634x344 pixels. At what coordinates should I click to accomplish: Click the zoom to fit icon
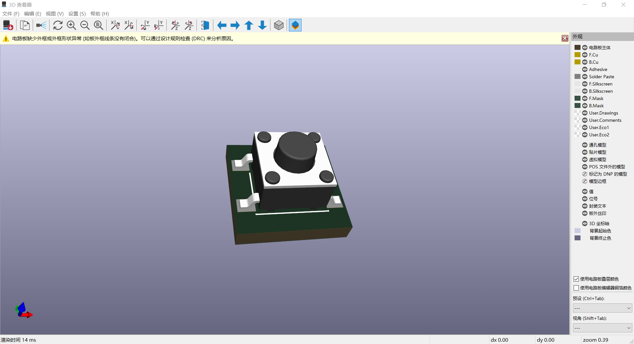98,25
